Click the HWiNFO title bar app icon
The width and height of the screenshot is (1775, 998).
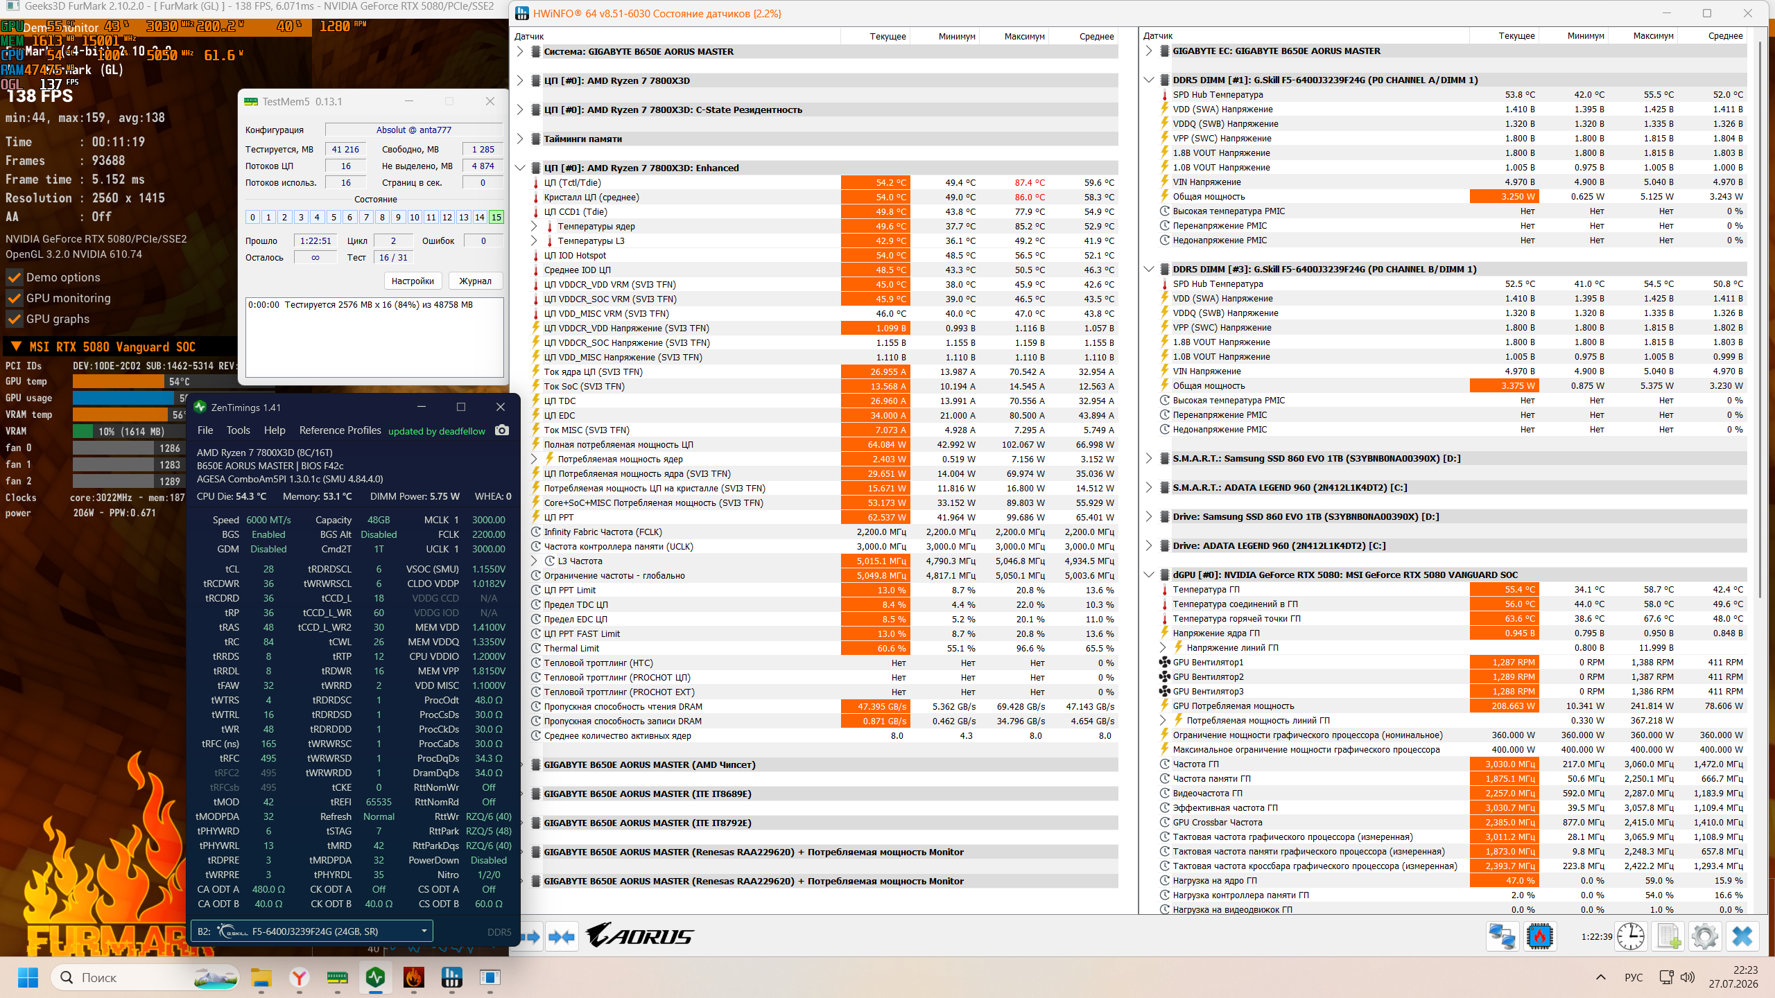[522, 13]
